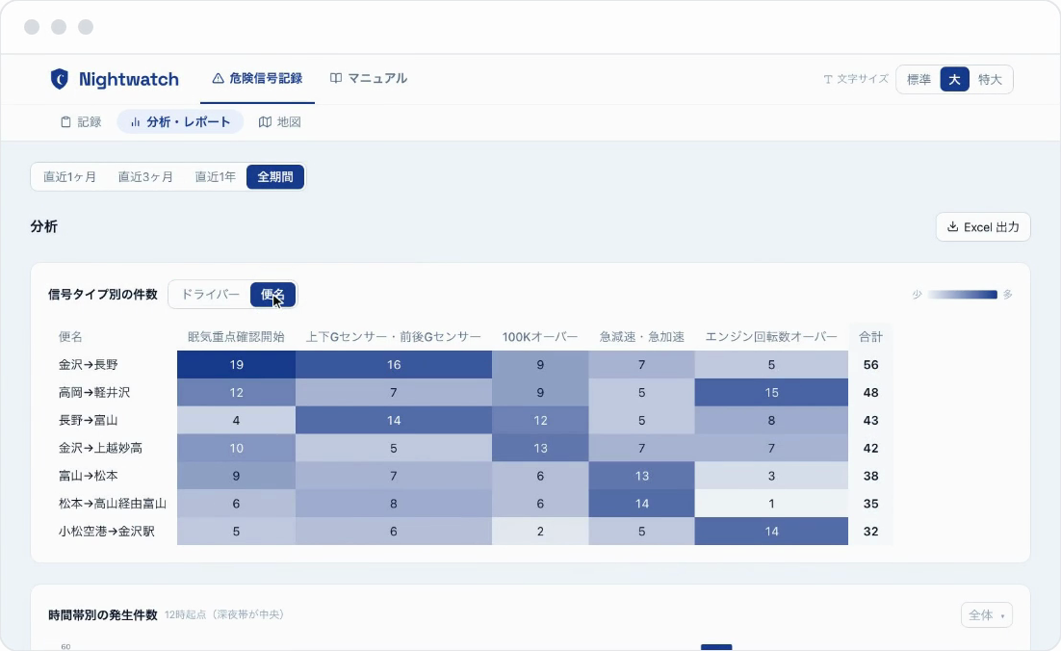The width and height of the screenshot is (1061, 651).
Task: Open the 全体 dropdown in hourly chart
Action: [987, 615]
